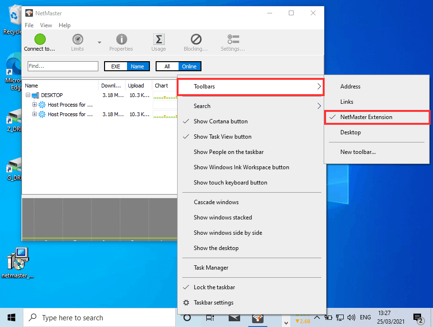
Task: Open the Limits gauge tool
Action: pyautogui.click(x=78, y=39)
